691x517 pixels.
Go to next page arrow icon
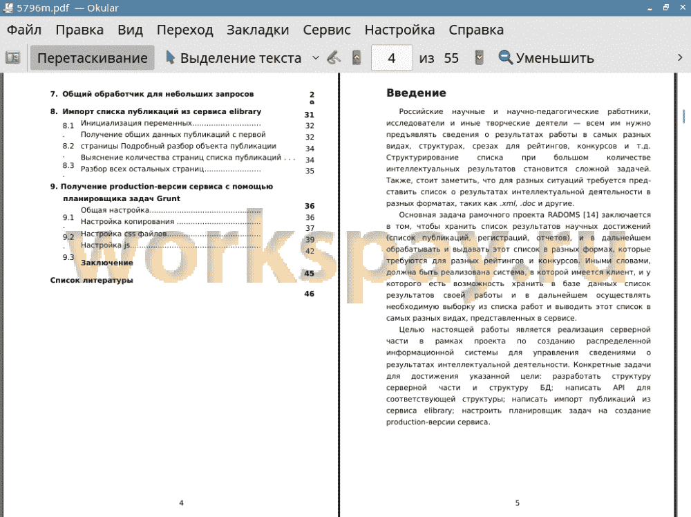click(x=479, y=58)
